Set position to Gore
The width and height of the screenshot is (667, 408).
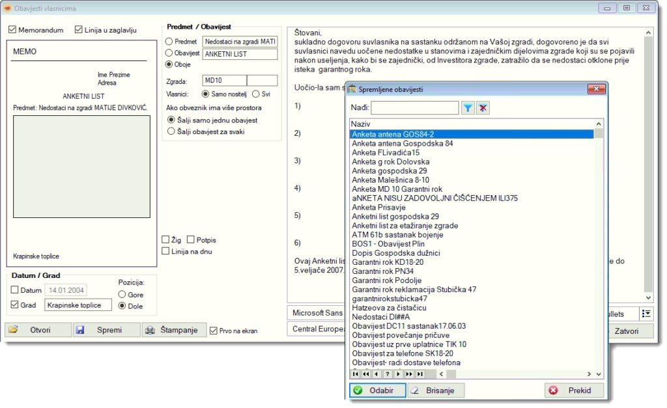[x=122, y=294]
